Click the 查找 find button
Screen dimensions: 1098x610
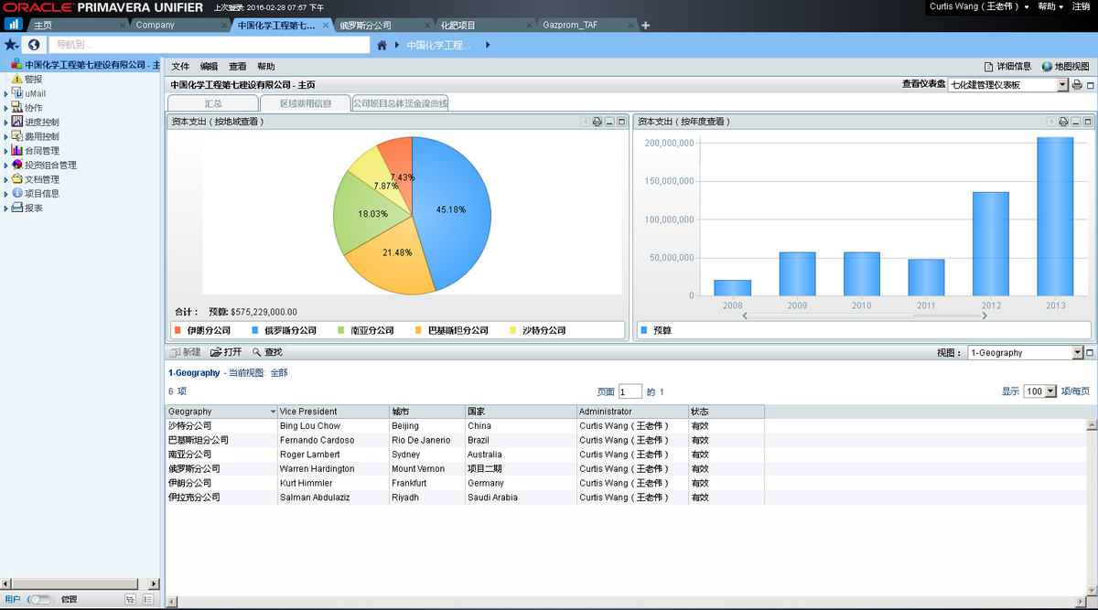click(x=267, y=352)
